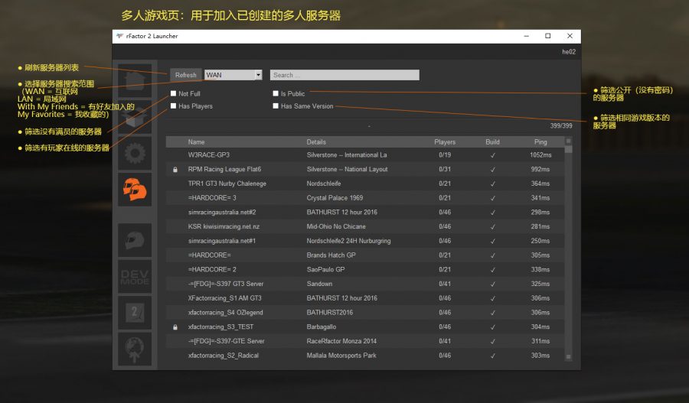Enable the Has Players filter checkbox

[x=174, y=106]
